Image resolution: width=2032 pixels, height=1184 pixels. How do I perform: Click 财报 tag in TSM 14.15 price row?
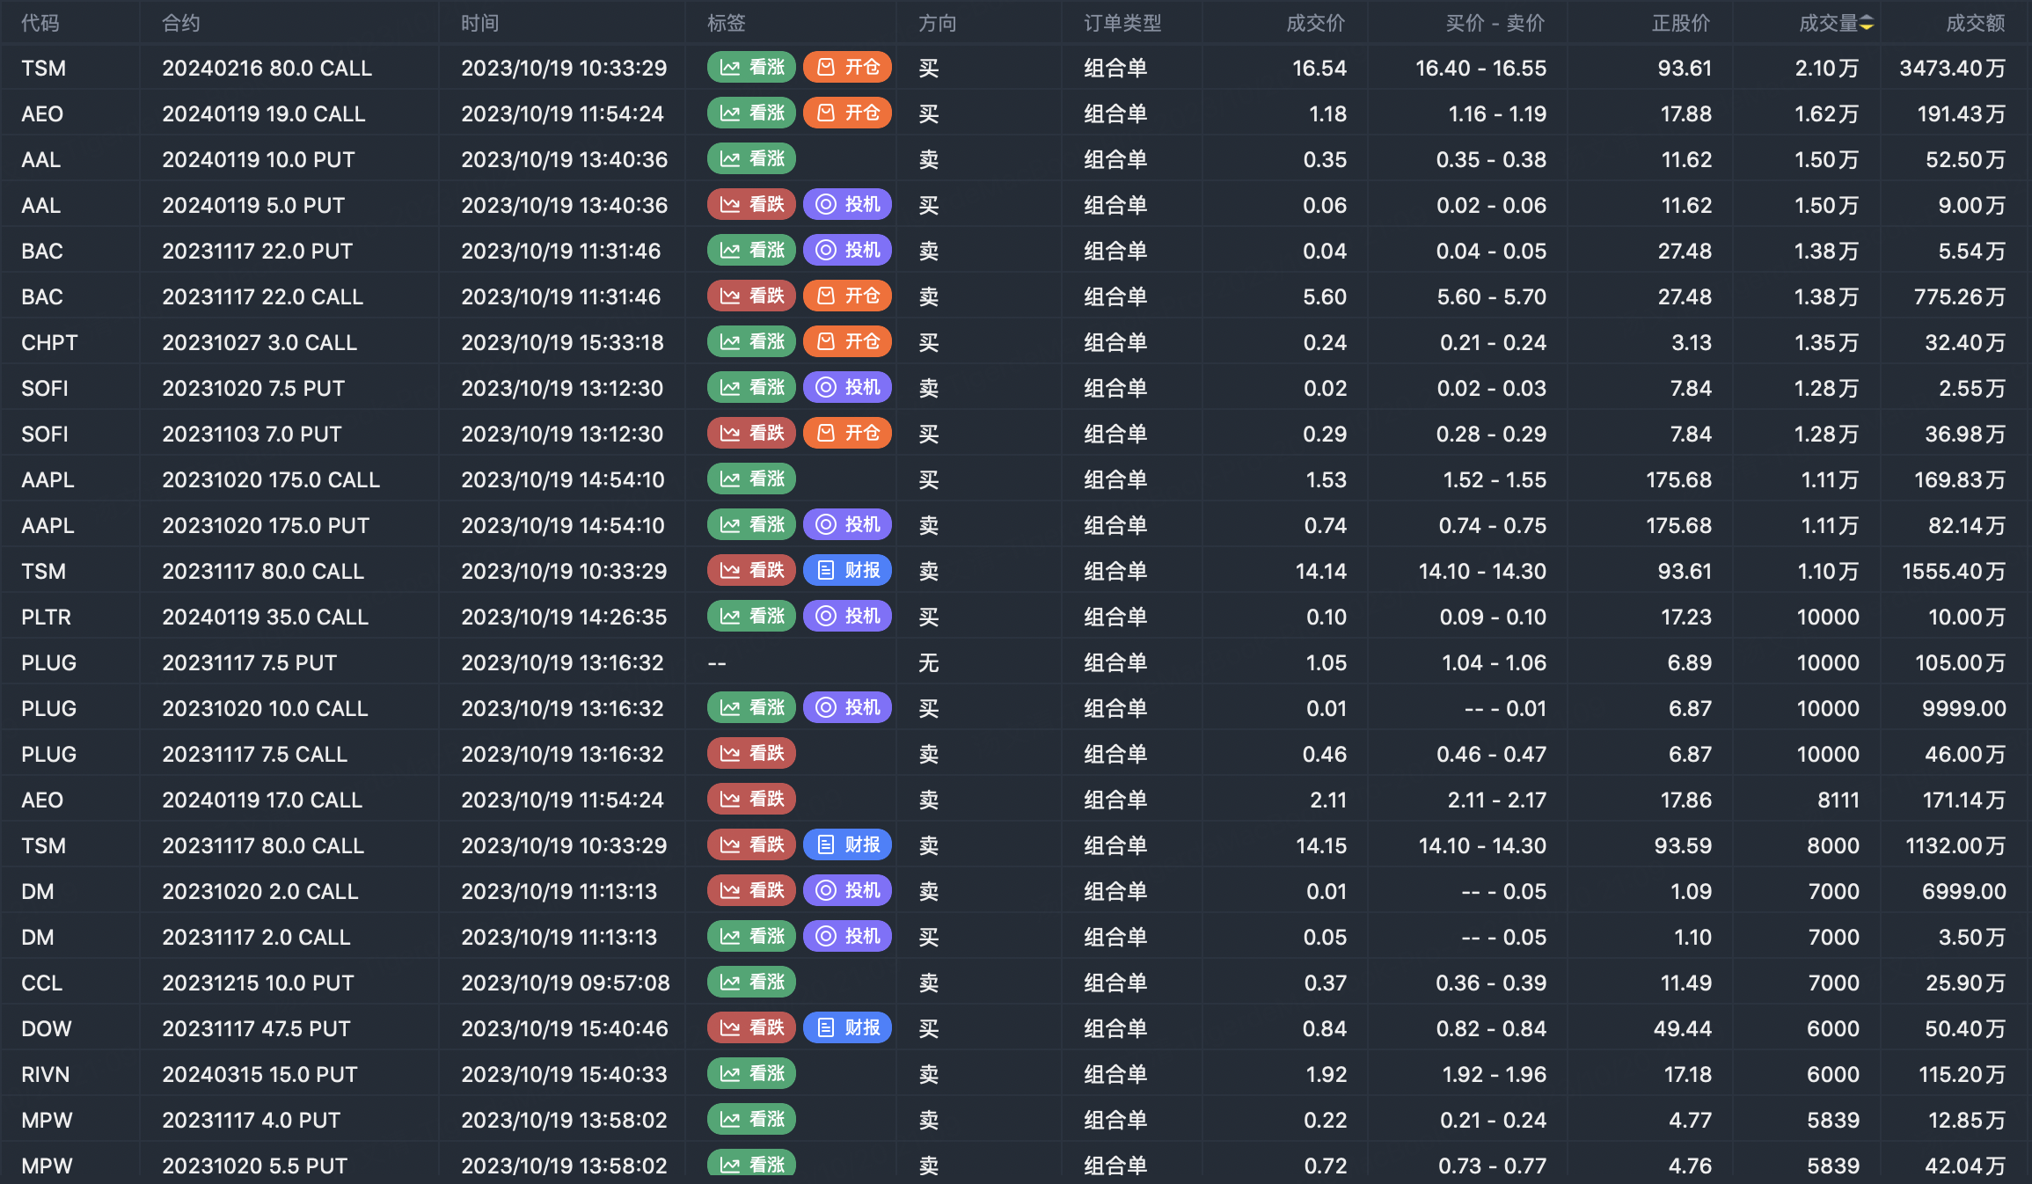[847, 845]
